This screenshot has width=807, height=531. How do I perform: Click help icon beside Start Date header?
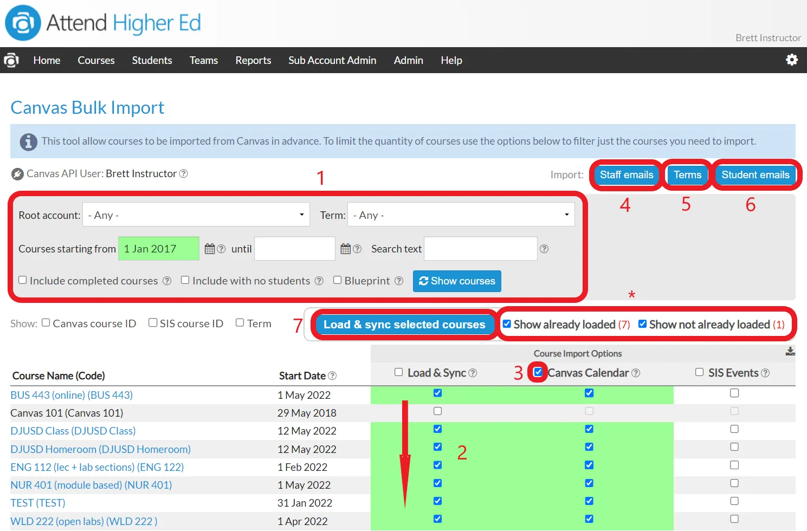pos(332,375)
